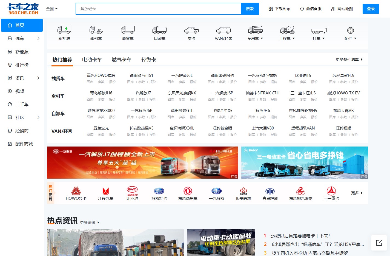390x256 pixels.
Task: Select the 解放轻卡 brand logo
Action: [159, 191]
